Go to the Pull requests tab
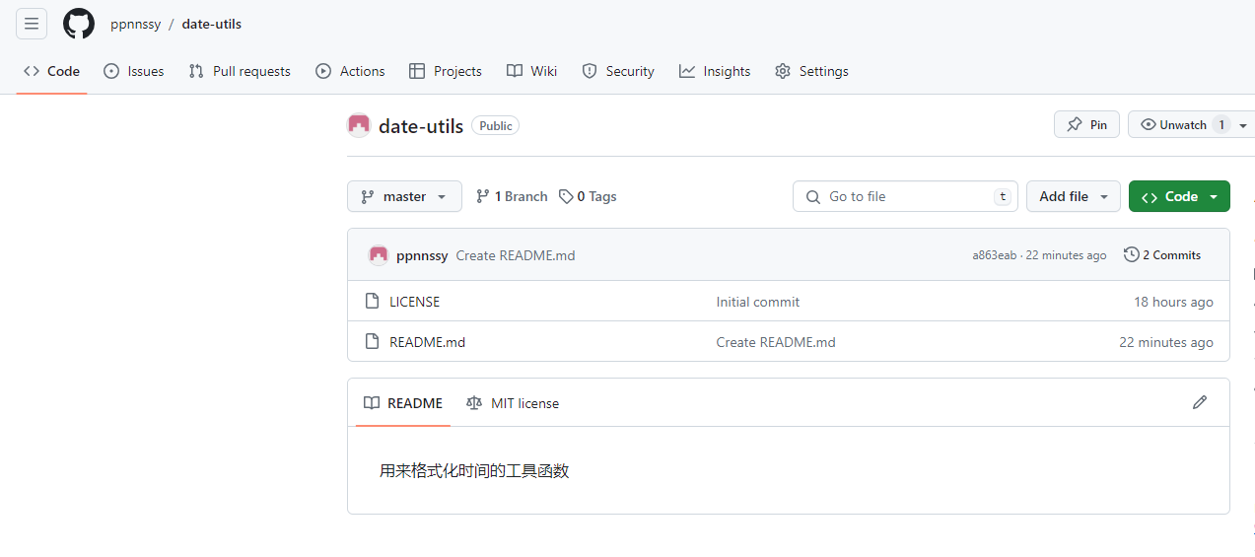Screen dimensions: 1255x557 240,71
